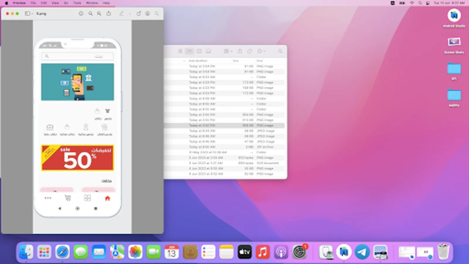Zoom out the image in Preview
This screenshot has height=264, width=469.
click(90, 13)
